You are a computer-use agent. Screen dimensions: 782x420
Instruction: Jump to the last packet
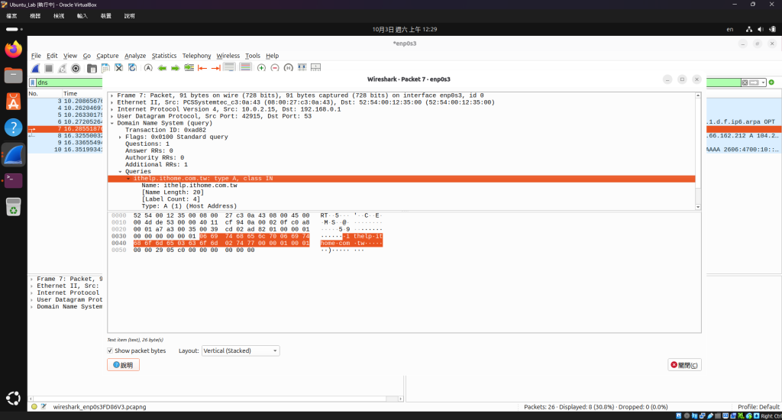(215, 68)
